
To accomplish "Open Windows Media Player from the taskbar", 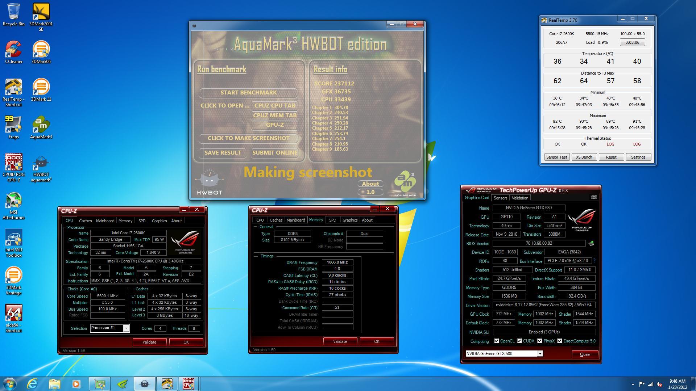I will click(x=76, y=384).
